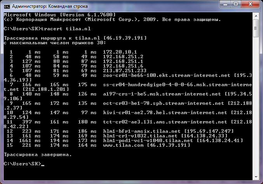Open the command prompt system menu icon
263x184 pixels.
click(x=7, y=6)
